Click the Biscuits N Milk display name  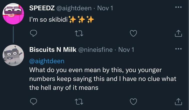point(53,50)
